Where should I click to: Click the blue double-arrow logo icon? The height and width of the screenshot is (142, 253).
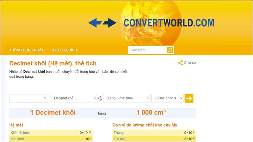(102, 23)
